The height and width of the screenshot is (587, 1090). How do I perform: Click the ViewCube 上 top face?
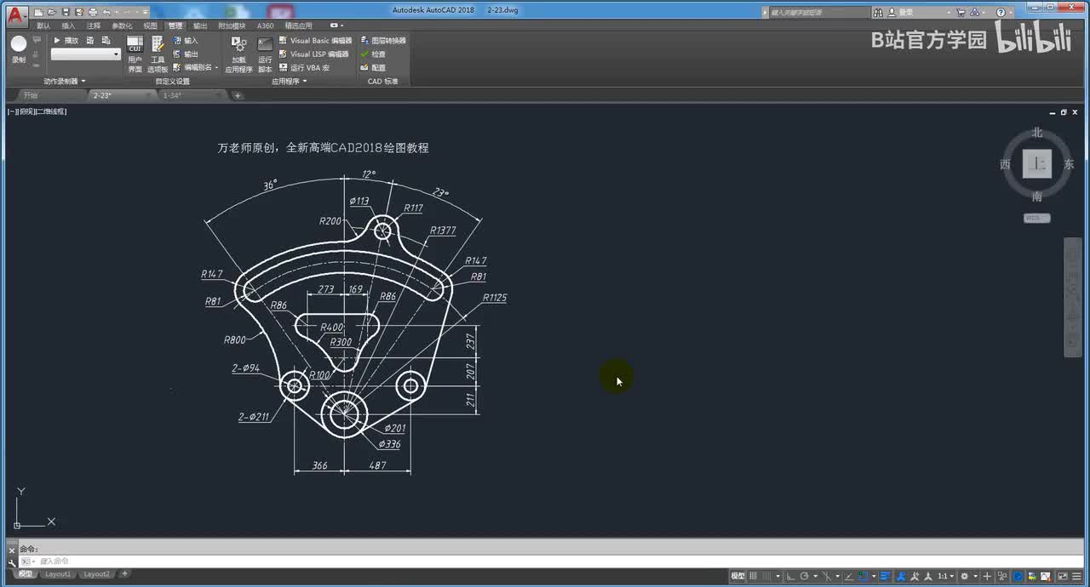[x=1036, y=164]
